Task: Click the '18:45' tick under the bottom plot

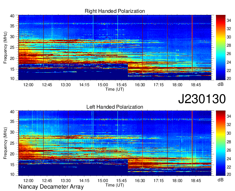Action: [x=196, y=181]
